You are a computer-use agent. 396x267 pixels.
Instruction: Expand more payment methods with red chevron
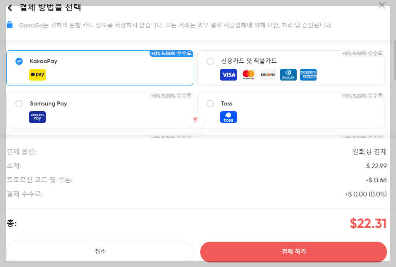[195, 120]
